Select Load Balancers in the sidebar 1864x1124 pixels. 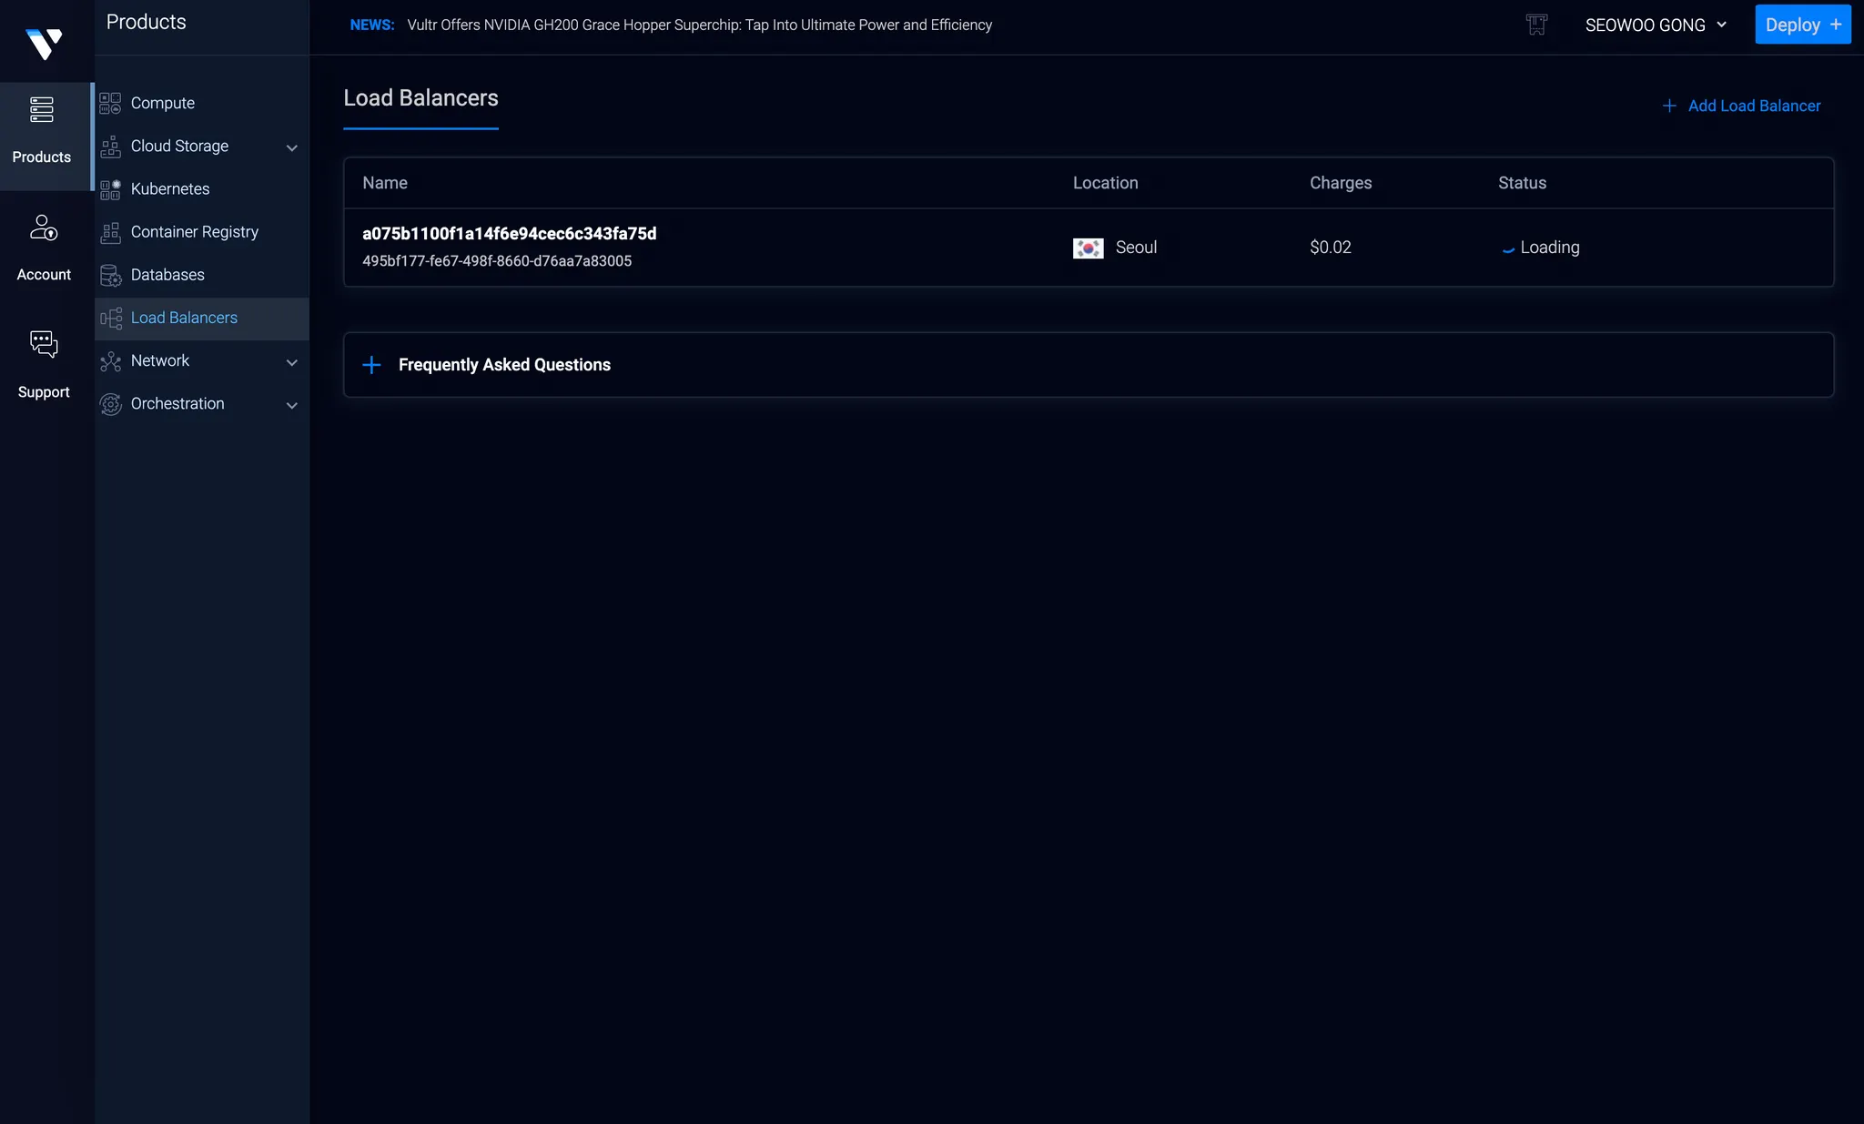pyautogui.click(x=184, y=318)
